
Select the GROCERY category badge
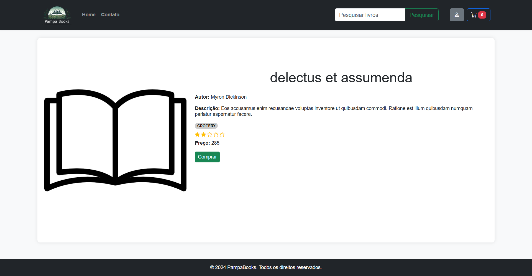(x=206, y=126)
